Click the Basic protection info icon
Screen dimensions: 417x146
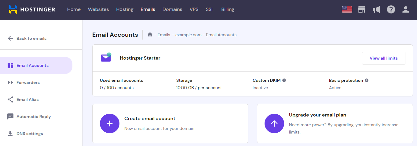(x=367, y=81)
